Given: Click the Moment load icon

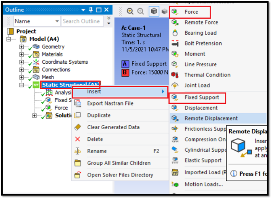Looking at the screenshot, I should point(175,54).
